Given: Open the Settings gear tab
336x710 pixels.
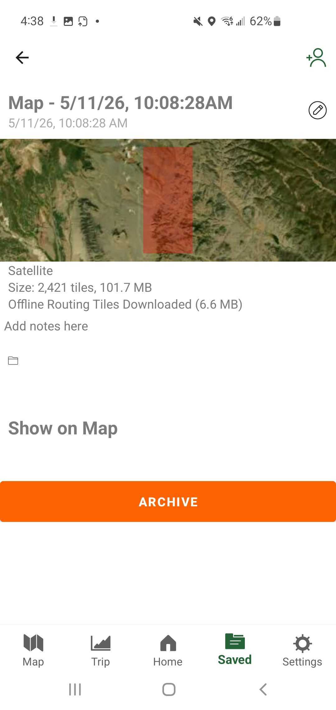Looking at the screenshot, I should point(302,651).
